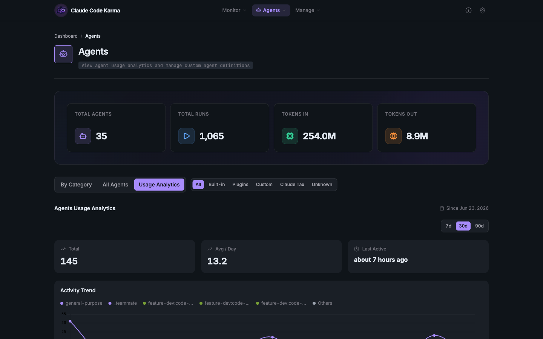
Task: Click the Tokens Out chip icon
Action: 393,136
